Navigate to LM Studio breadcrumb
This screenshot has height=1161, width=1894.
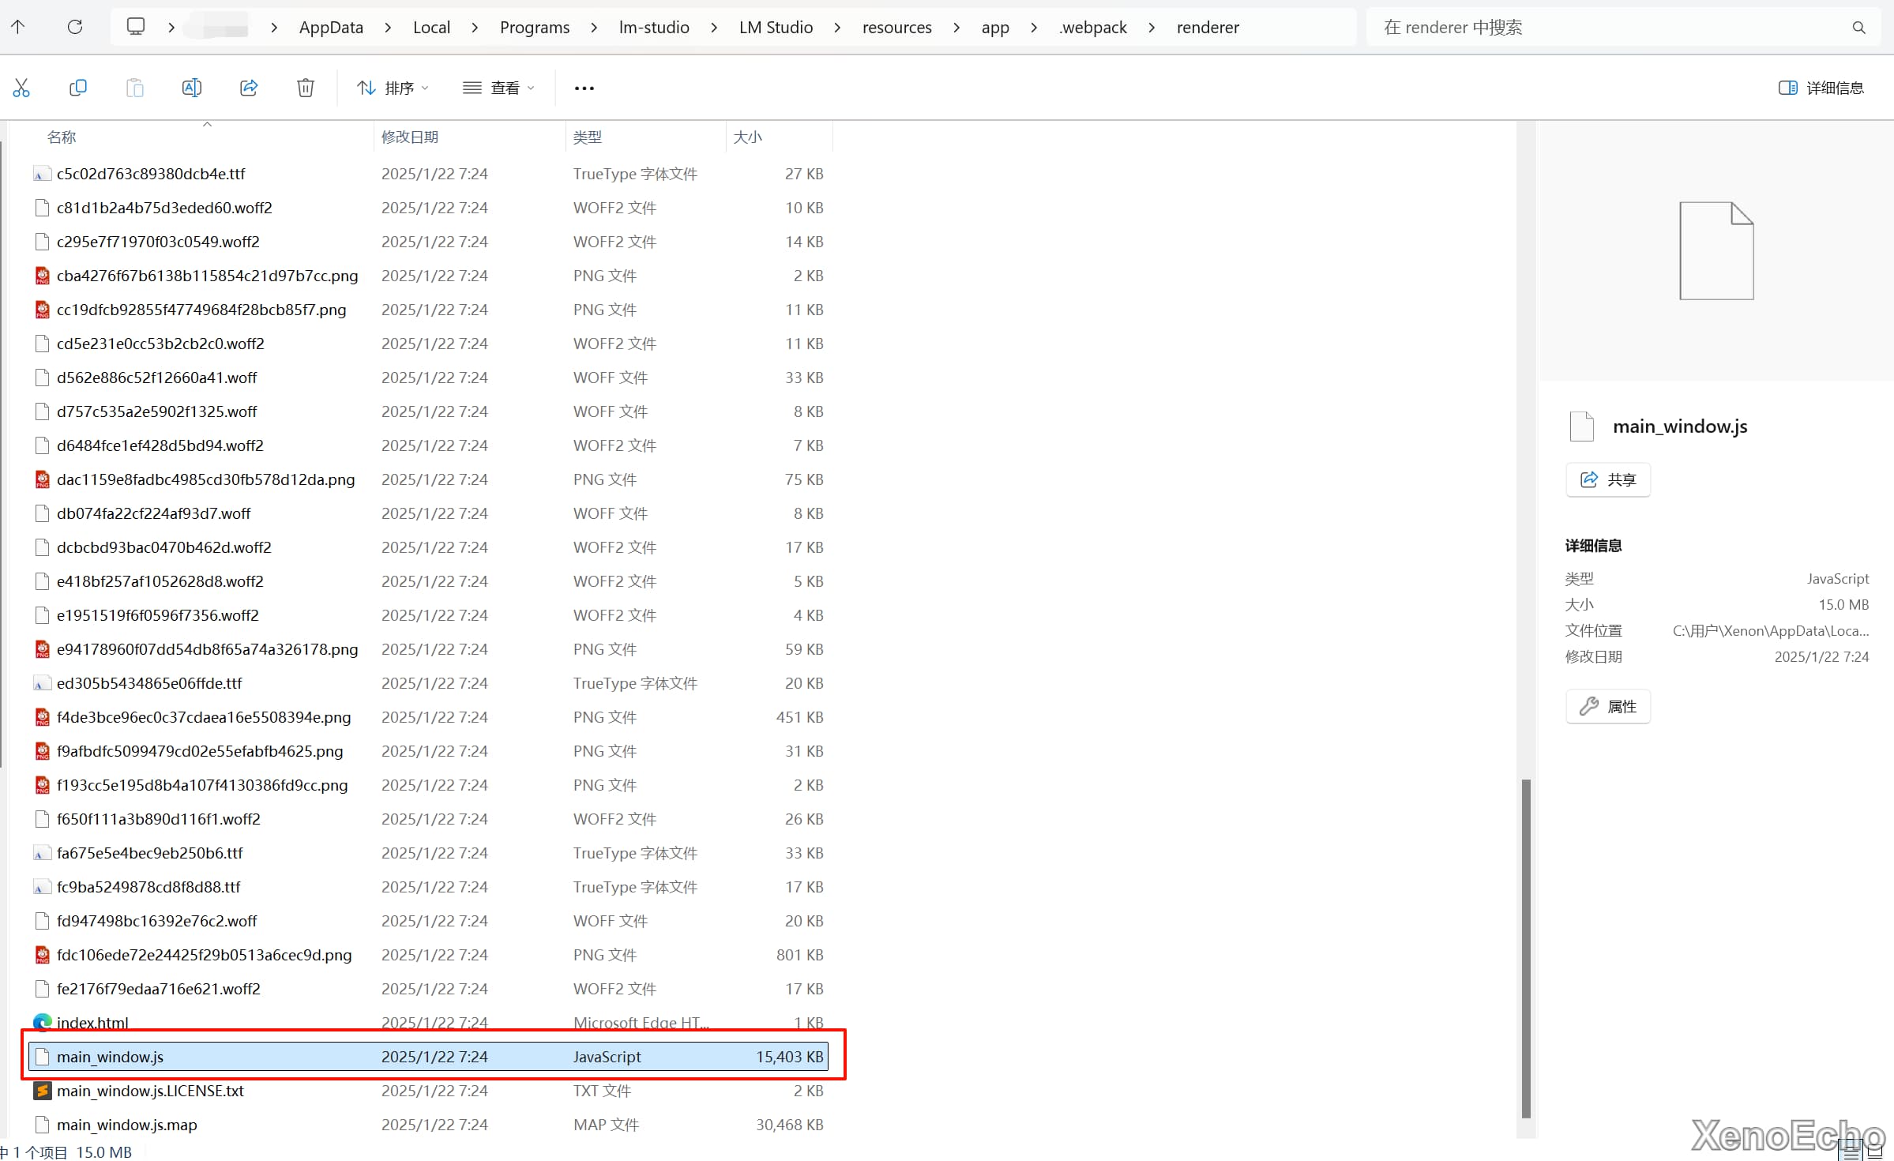point(776,28)
